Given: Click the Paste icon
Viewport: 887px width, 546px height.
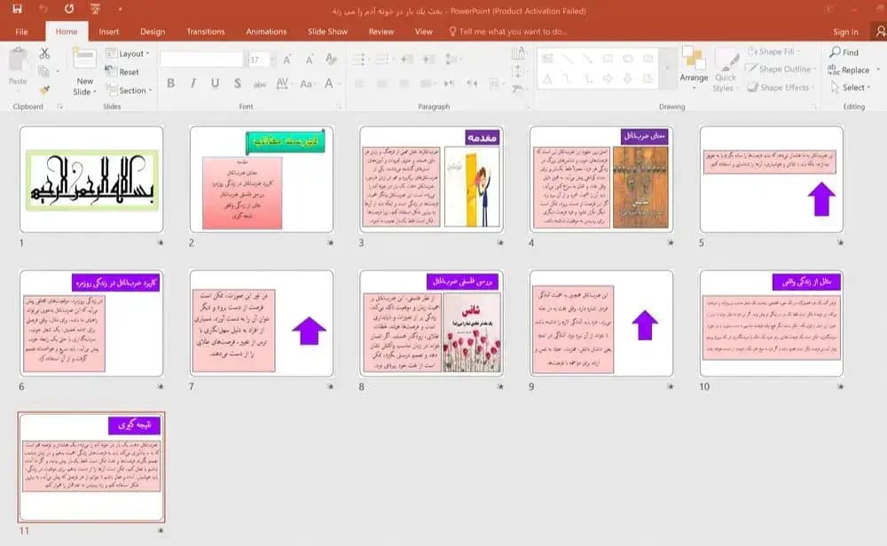Looking at the screenshot, I should click(x=18, y=60).
